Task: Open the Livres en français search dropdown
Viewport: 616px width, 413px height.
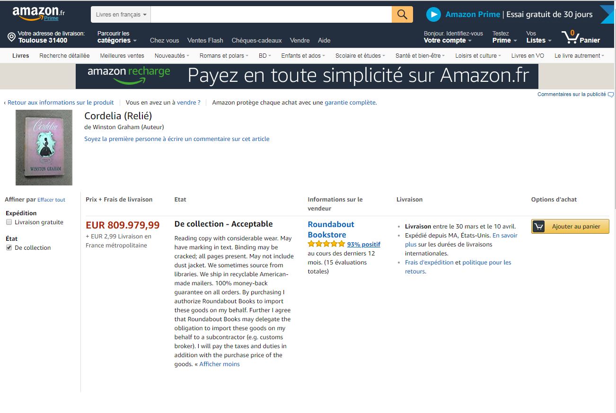Action: [121, 14]
